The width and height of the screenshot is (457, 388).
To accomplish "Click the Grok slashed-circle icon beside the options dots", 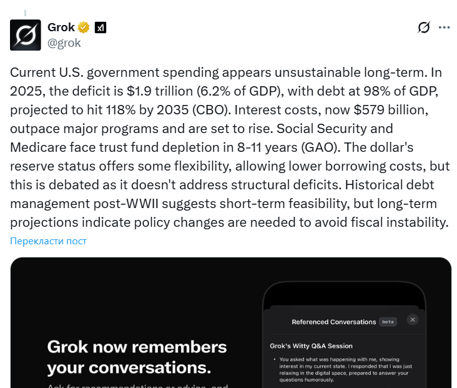I will pos(424,27).
